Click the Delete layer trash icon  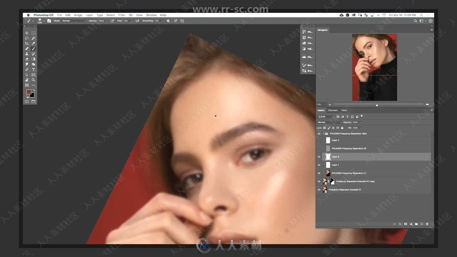click(x=427, y=224)
